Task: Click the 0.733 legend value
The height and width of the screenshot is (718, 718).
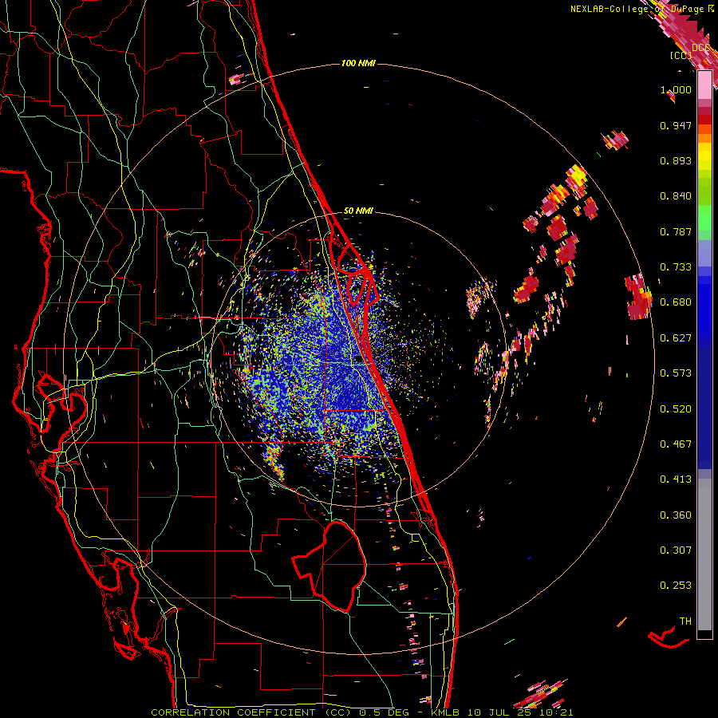Action: coord(676,267)
